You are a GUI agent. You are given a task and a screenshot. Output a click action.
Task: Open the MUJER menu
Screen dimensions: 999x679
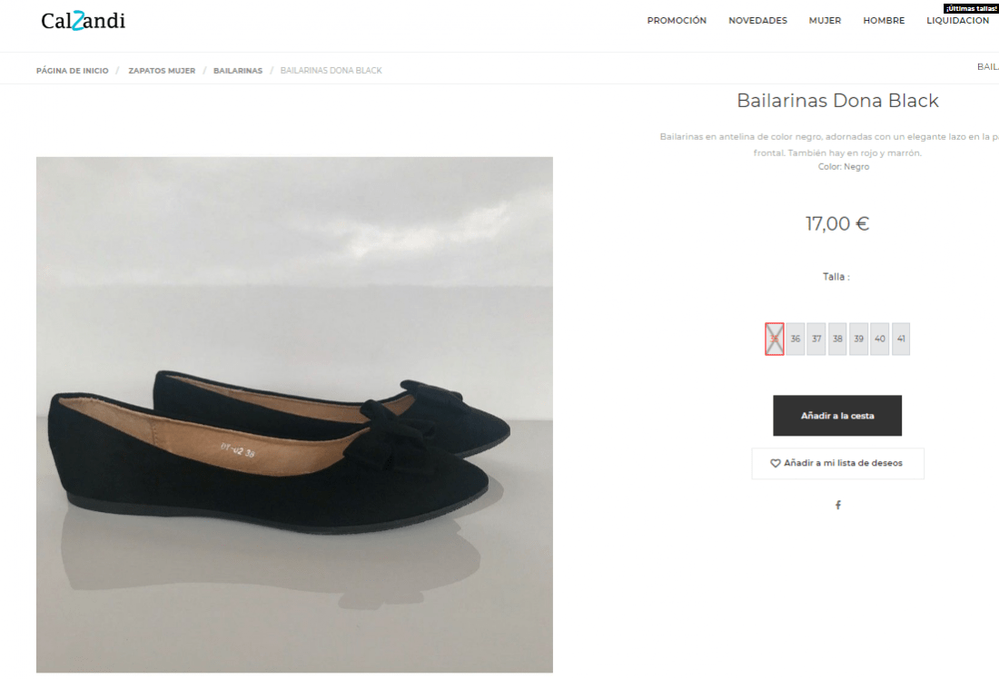coord(825,20)
